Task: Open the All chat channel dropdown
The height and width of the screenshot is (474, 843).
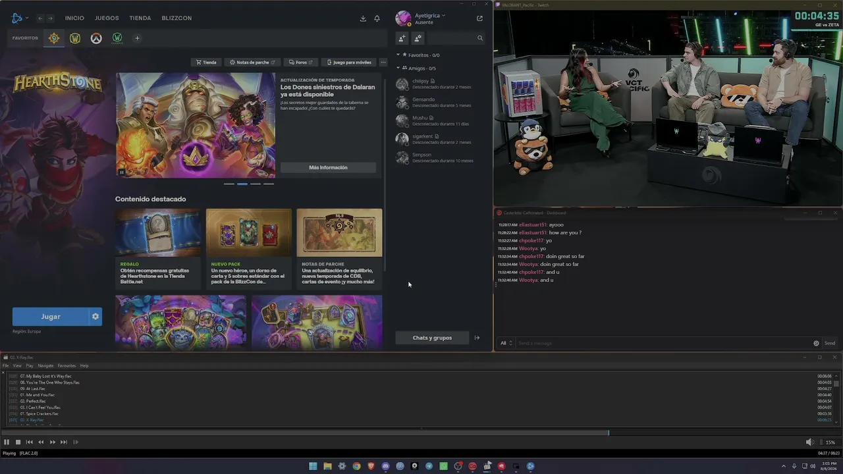Action: [x=506, y=343]
